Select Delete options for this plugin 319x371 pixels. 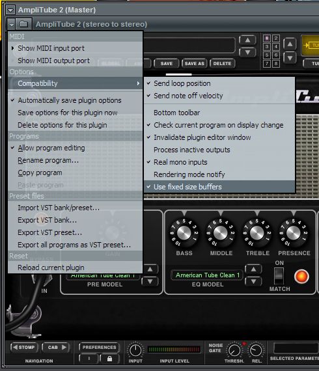click(76, 125)
